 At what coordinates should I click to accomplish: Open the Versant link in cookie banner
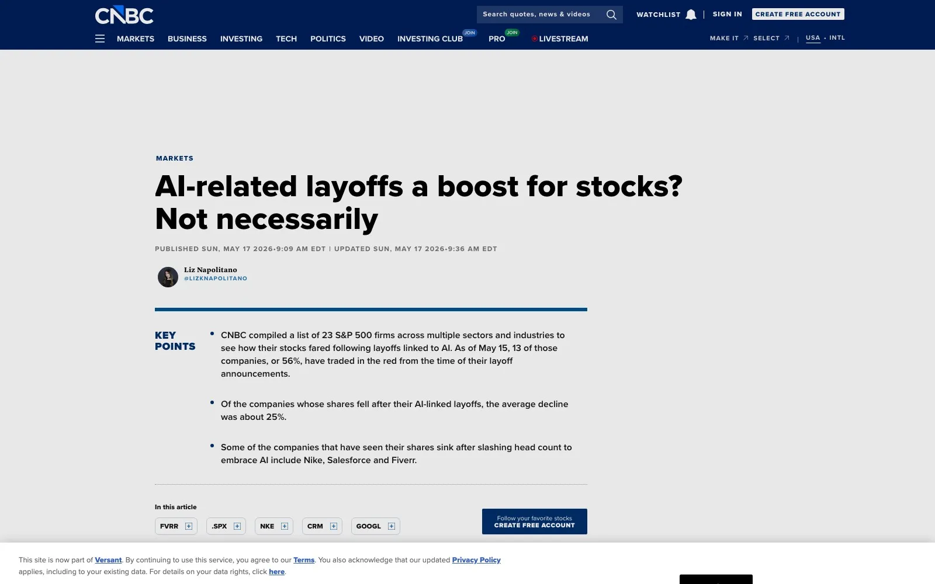(x=108, y=560)
